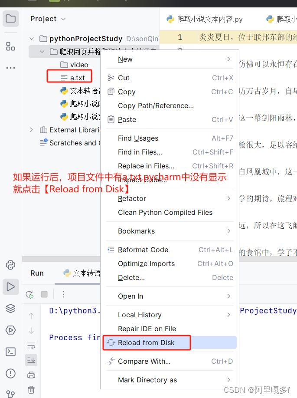Image resolution: width=297 pixels, height=398 pixels.
Task: Stop the running process button
Action: click(44, 294)
